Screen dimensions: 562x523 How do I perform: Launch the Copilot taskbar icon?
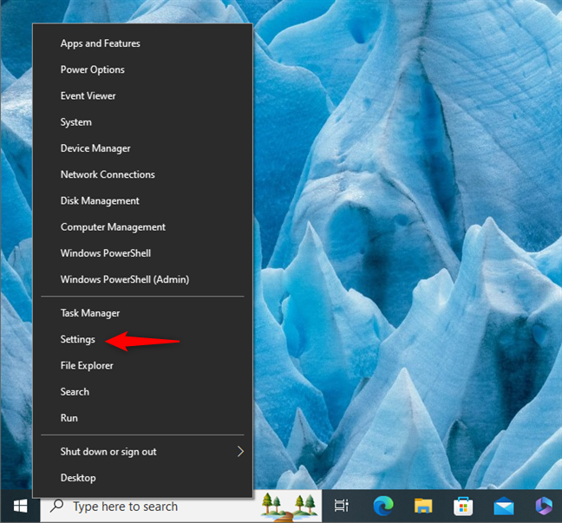[x=544, y=506]
